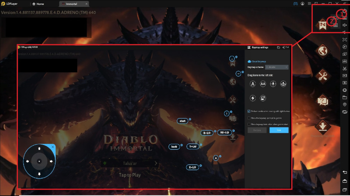Select the 'Y+L' key mapping
The height and width of the screenshot is (196, 350).
pos(192,147)
